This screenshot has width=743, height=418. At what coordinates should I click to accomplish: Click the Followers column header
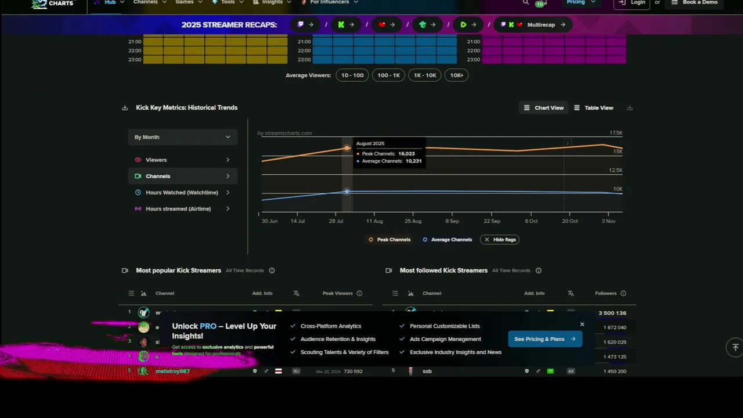click(x=605, y=293)
